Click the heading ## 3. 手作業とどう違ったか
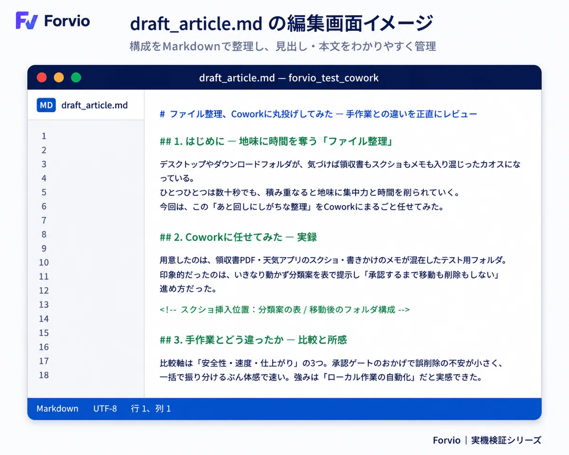The height and width of the screenshot is (455, 569). point(254,340)
